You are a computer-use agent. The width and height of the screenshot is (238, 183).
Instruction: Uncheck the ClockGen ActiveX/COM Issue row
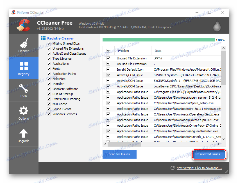coord(108,86)
